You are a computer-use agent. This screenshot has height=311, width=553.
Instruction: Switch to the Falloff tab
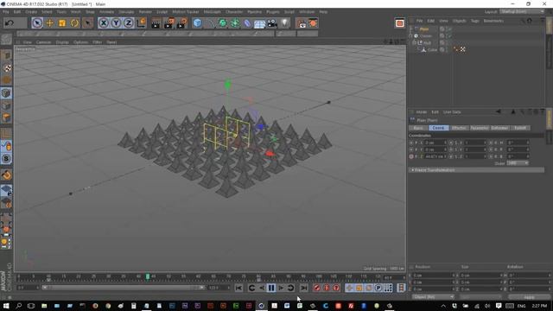(520, 128)
